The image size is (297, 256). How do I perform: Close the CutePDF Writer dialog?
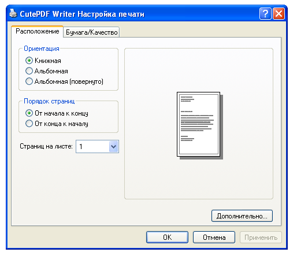(x=279, y=14)
